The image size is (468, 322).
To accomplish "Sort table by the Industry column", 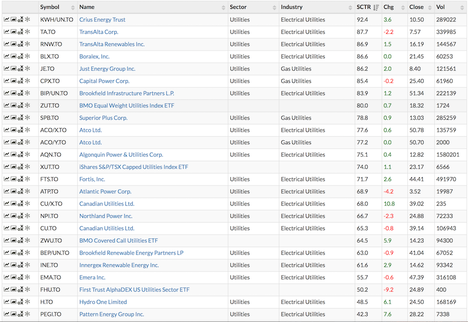I will pyautogui.click(x=317, y=7).
